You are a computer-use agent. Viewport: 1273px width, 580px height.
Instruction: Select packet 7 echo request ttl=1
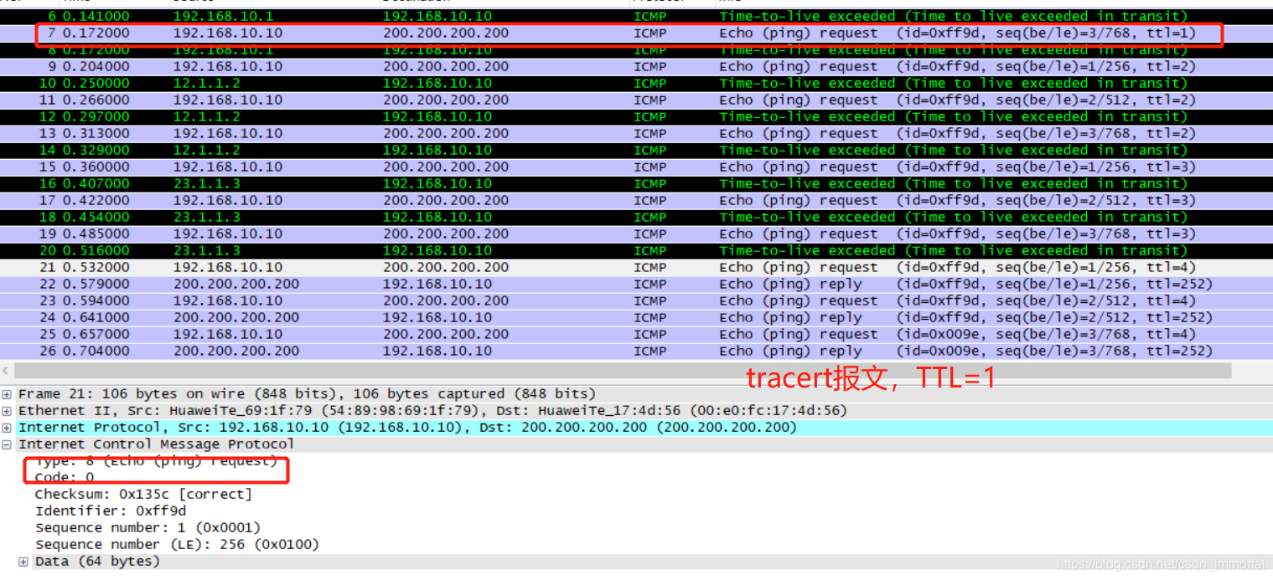[x=636, y=33]
